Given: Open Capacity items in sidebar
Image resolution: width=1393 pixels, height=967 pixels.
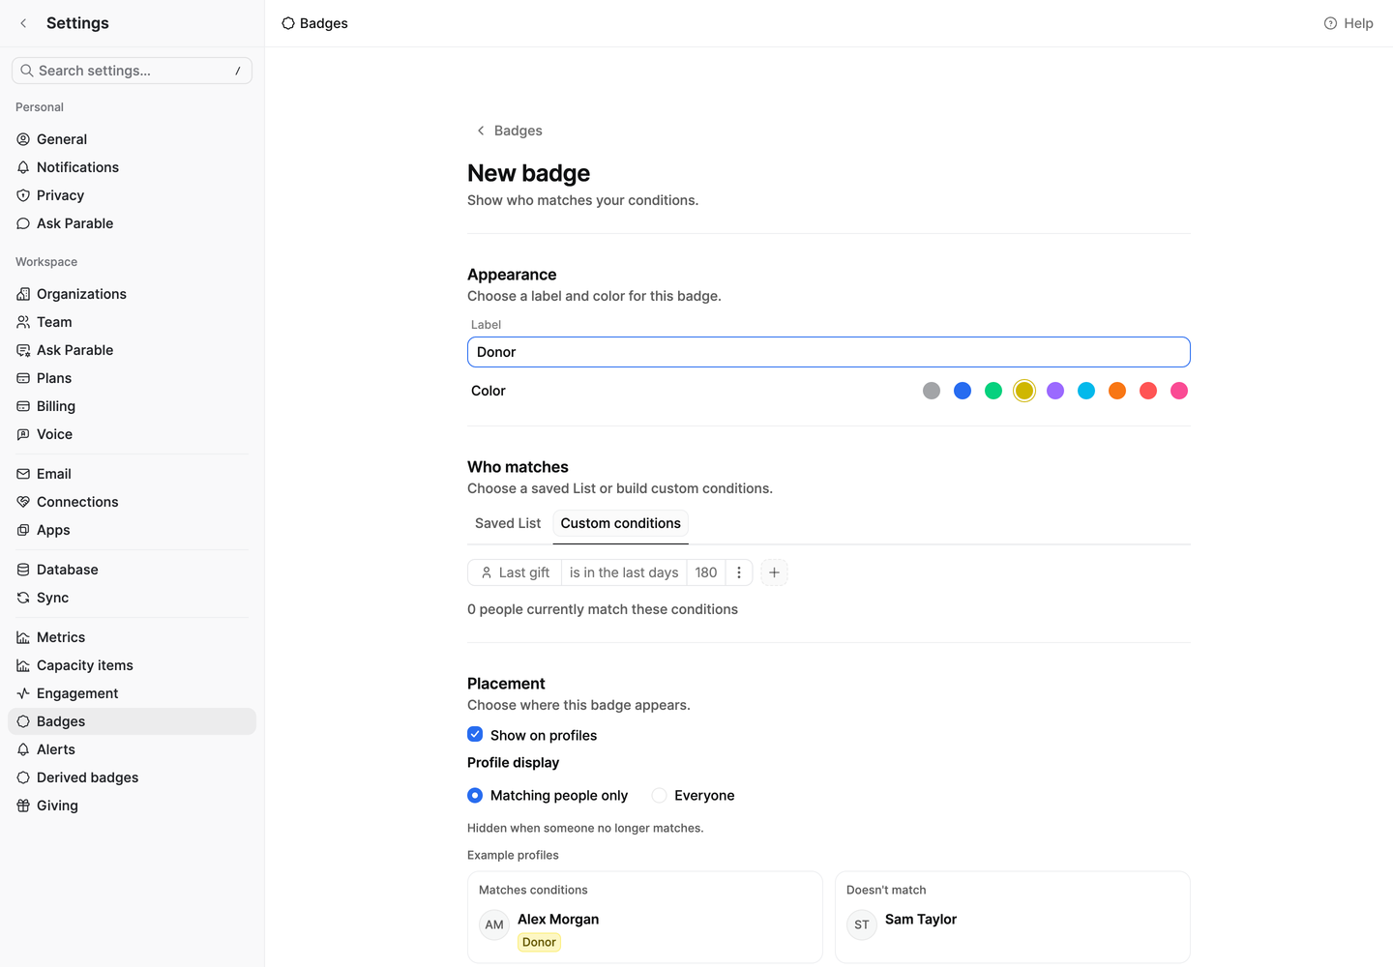Looking at the screenshot, I should [x=132, y=665].
